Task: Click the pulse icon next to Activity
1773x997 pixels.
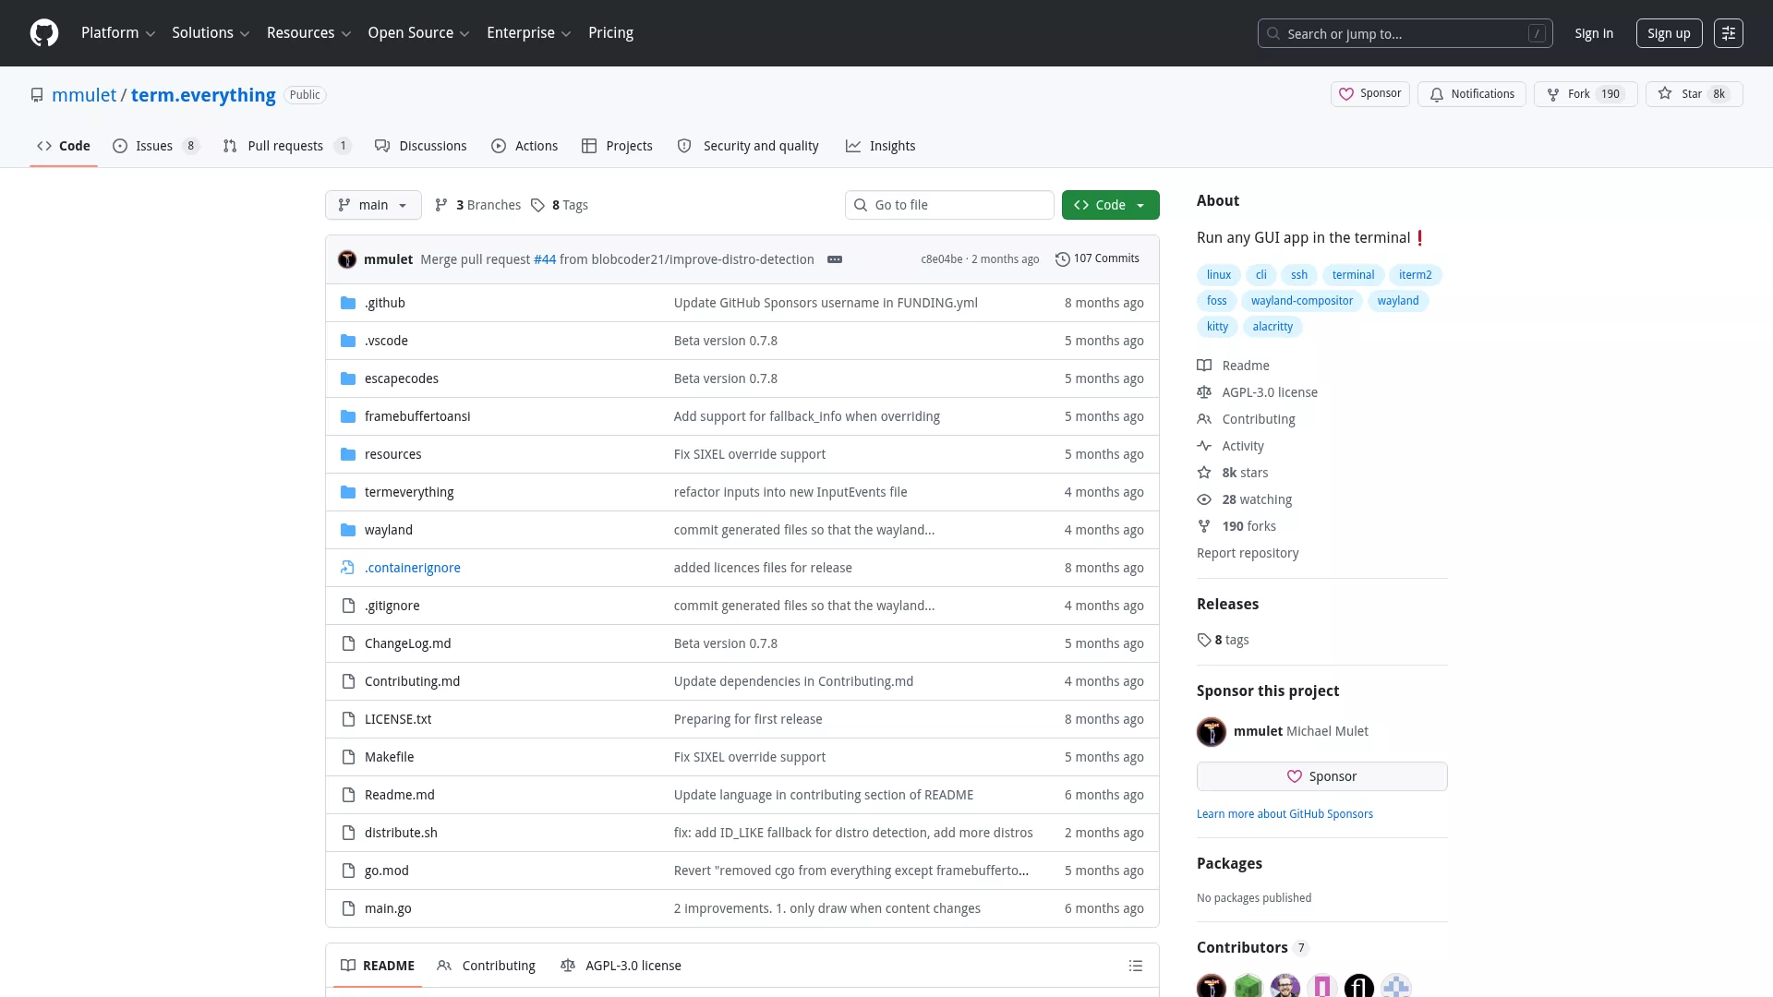Action: click(1204, 446)
